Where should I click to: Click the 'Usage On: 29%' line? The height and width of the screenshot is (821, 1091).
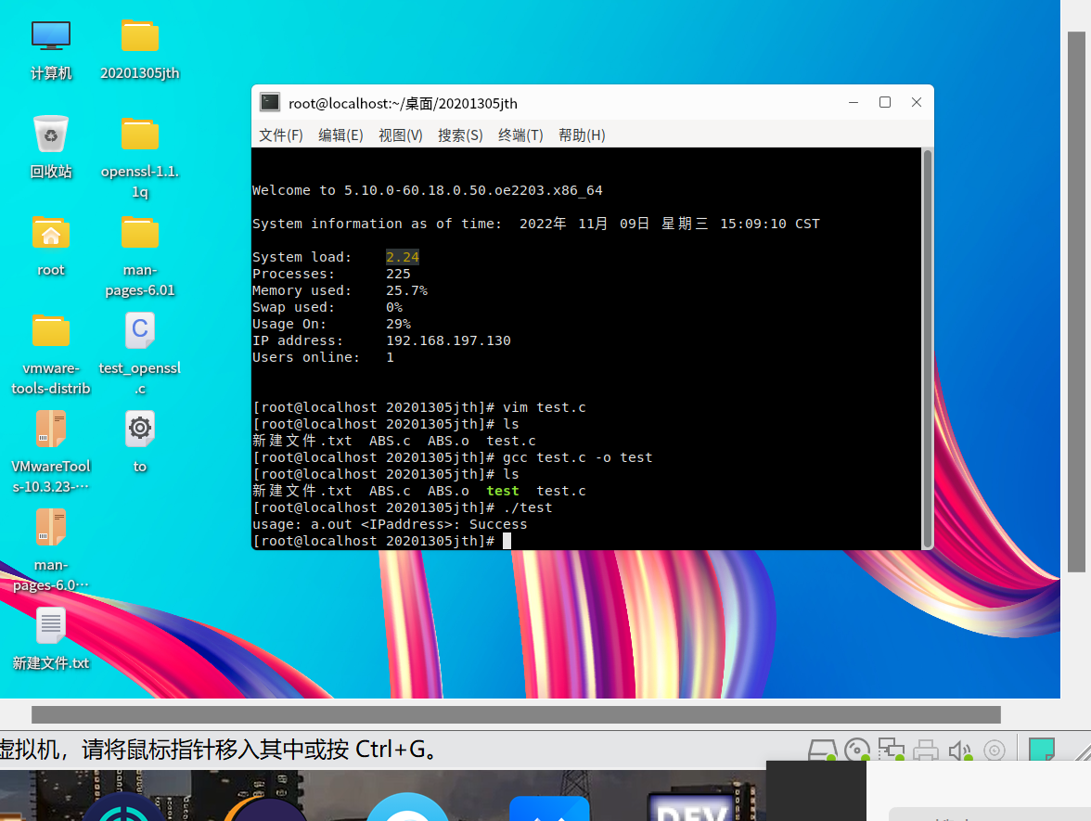point(331,324)
